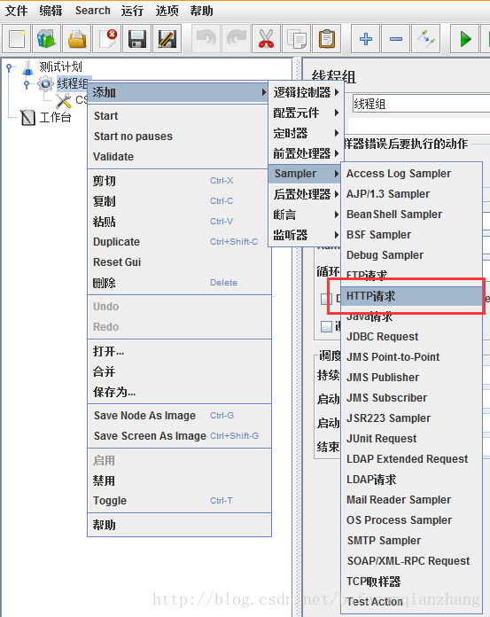The image size is (490, 617).
Task: Choose SOAP/XML-RPC Request sampler
Action: (x=412, y=561)
